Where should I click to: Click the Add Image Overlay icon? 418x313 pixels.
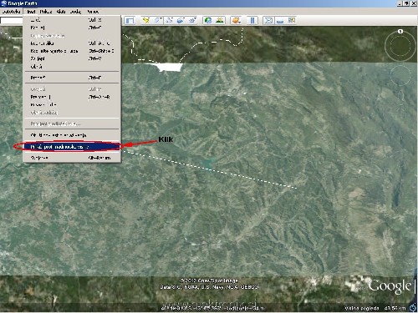pyautogui.click(x=181, y=20)
